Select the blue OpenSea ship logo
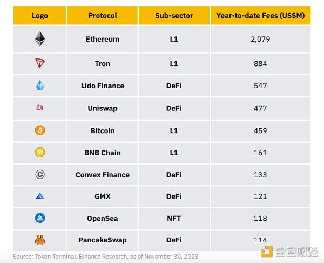The image size is (324, 263). pyautogui.click(x=40, y=218)
